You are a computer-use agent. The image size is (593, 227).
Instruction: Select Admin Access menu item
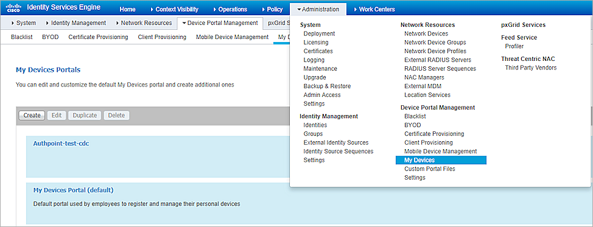pyautogui.click(x=322, y=94)
